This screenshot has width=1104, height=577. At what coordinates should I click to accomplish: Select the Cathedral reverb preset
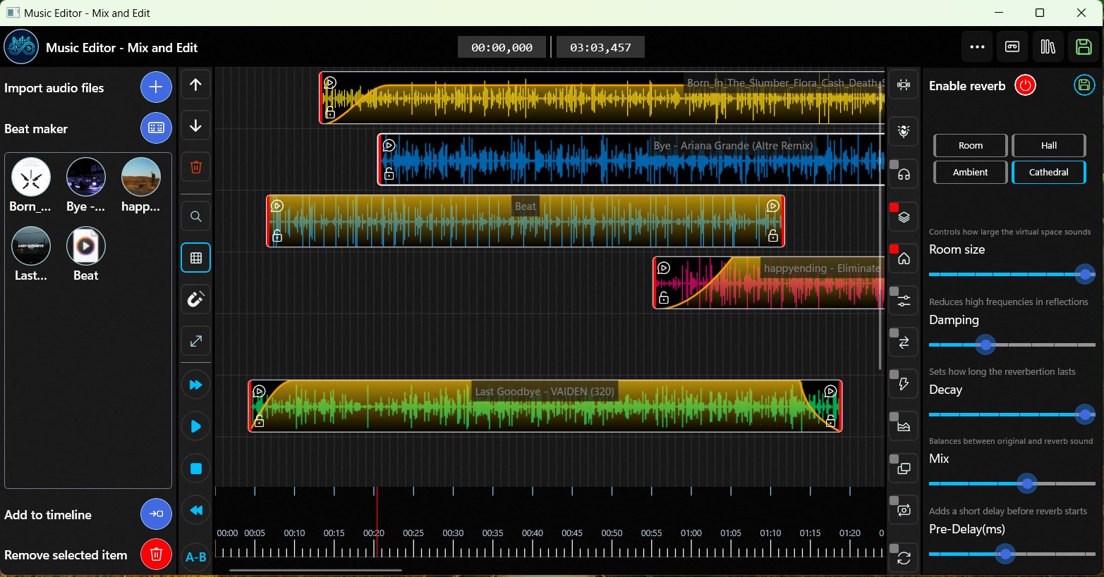1049,172
